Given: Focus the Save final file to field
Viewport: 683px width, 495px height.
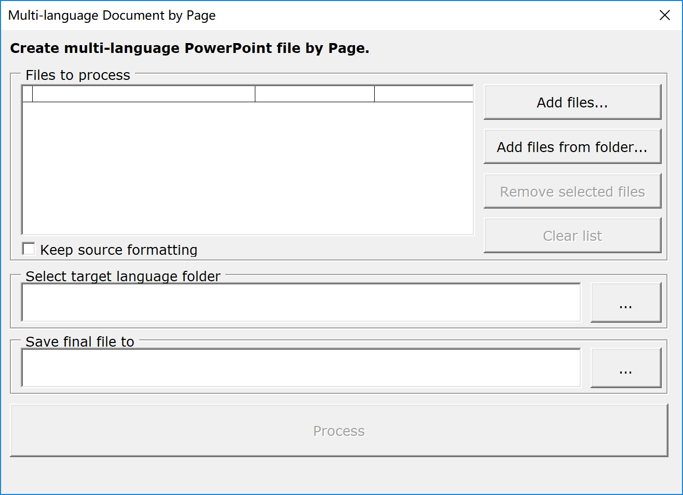Looking at the screenshot, I should click(301, 368).
